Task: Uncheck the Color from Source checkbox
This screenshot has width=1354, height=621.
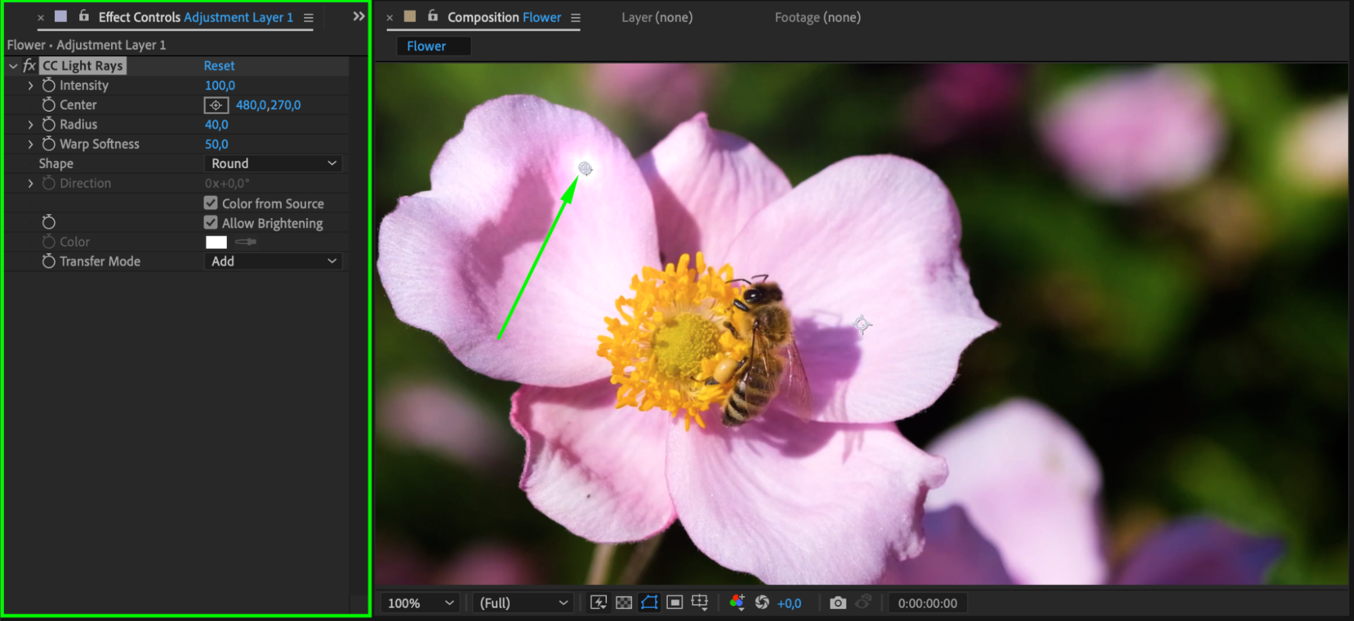Action: coord(211,203)
